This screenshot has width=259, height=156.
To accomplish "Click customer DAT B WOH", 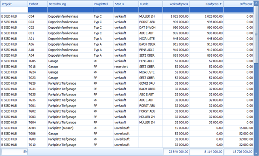I will coord(151,28).
